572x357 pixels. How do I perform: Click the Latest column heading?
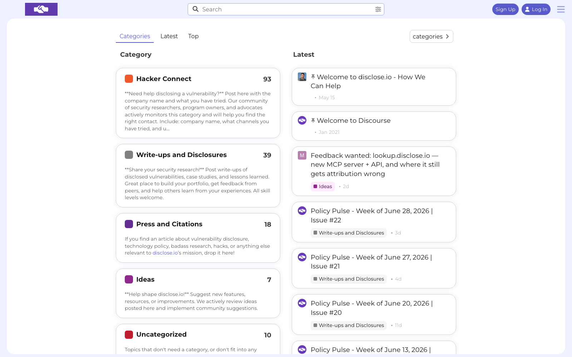click(304, 55)
